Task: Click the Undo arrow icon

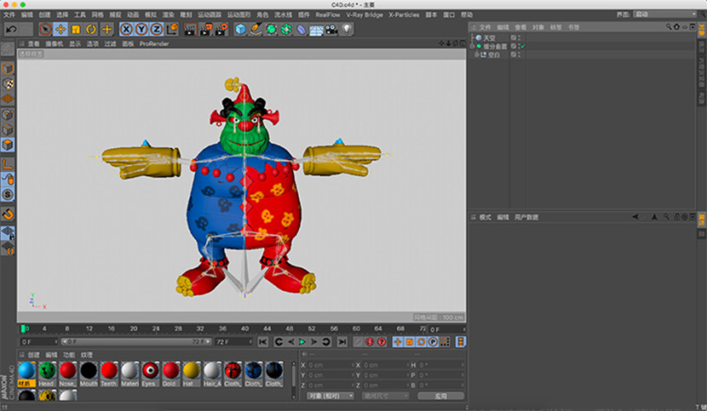Action: (x=12, y=30)
